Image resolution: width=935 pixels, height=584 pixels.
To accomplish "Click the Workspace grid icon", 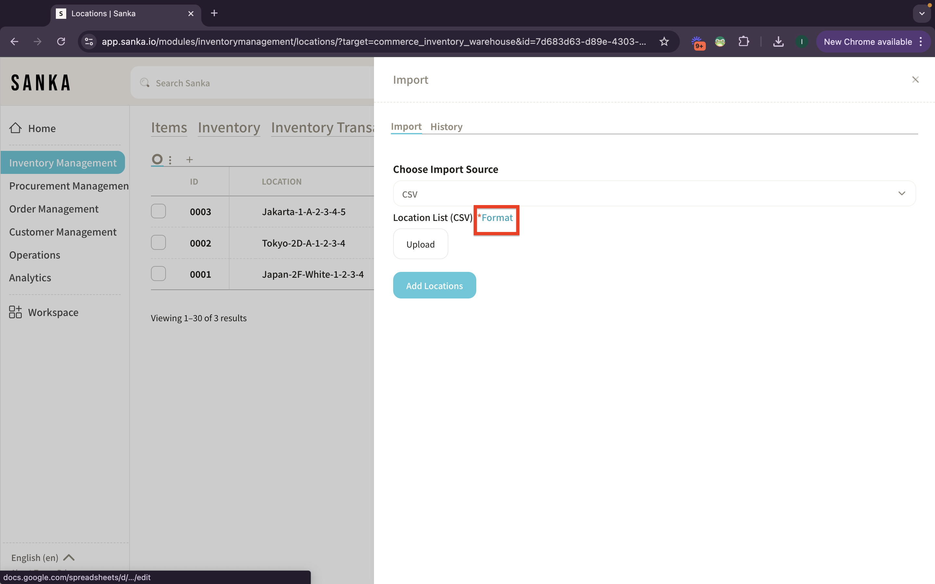I will [16, 312].
